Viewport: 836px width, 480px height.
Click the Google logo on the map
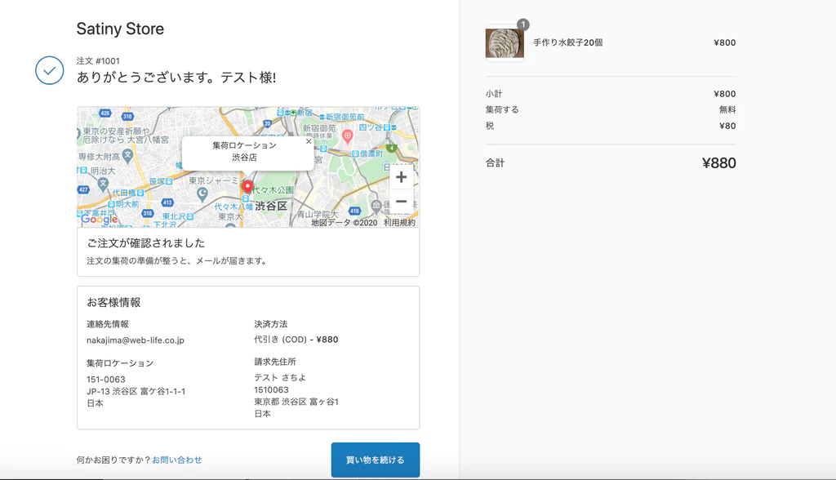pos(98,220)
